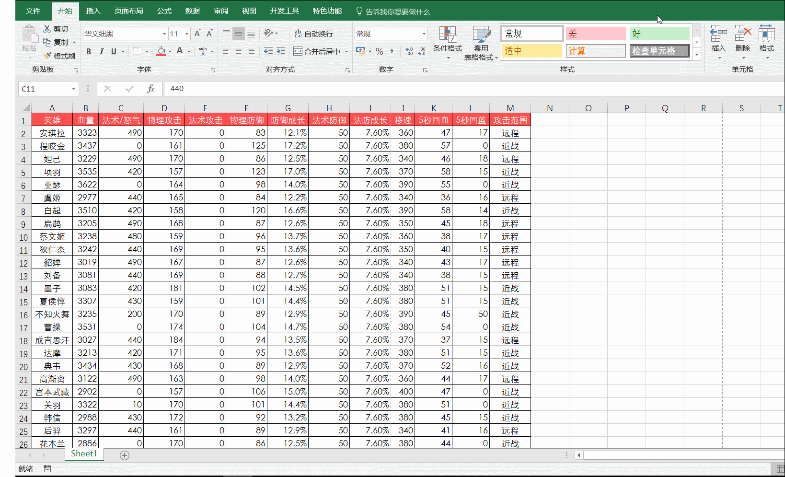Screen dimensions: 785x477
Task: Toggle italic formatting I
Action: click(101, 51)
